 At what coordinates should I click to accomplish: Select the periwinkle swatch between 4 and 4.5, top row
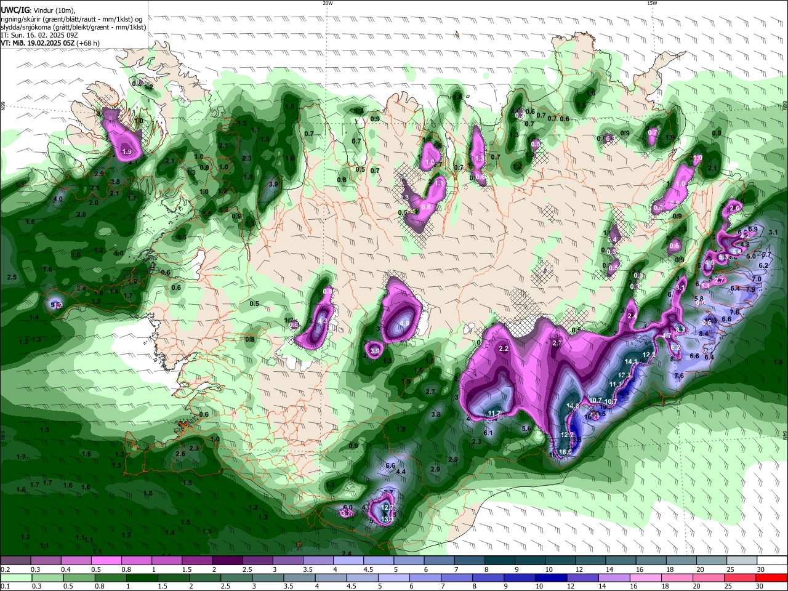click(x=348, y=561)
